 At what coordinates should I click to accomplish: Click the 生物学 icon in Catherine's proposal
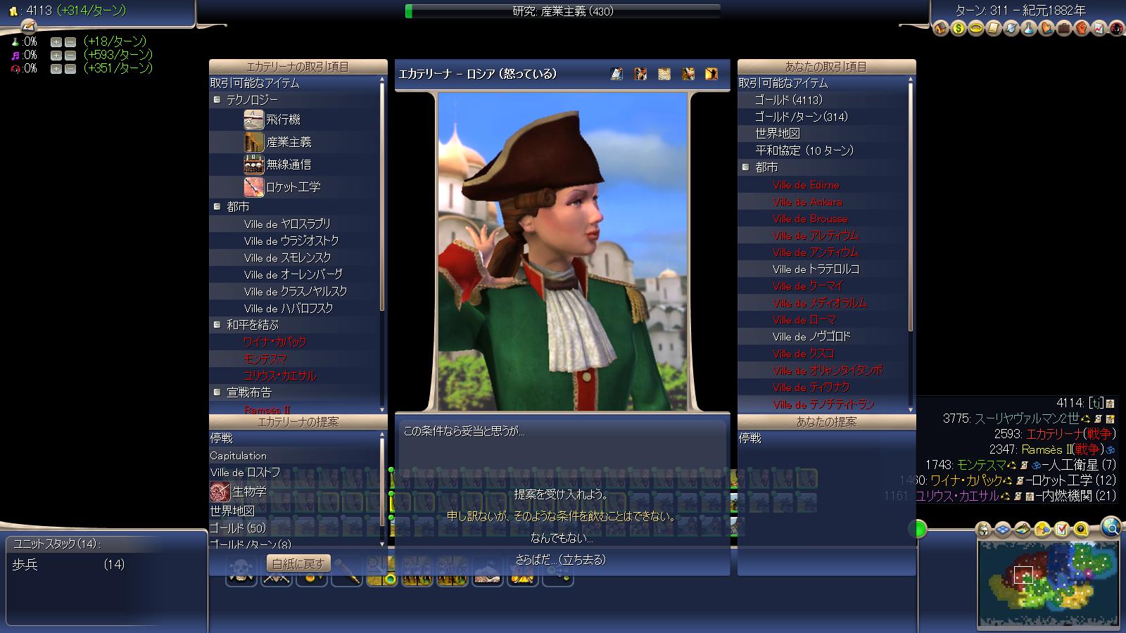coord(220,492)
